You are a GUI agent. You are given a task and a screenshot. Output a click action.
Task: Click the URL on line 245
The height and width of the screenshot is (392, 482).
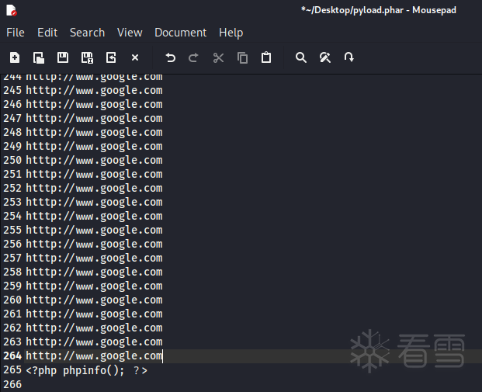(x=94, y=90)
